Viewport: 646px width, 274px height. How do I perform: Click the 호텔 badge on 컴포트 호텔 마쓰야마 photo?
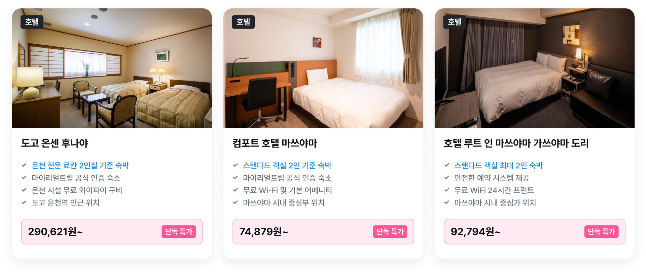click(243, 22)
